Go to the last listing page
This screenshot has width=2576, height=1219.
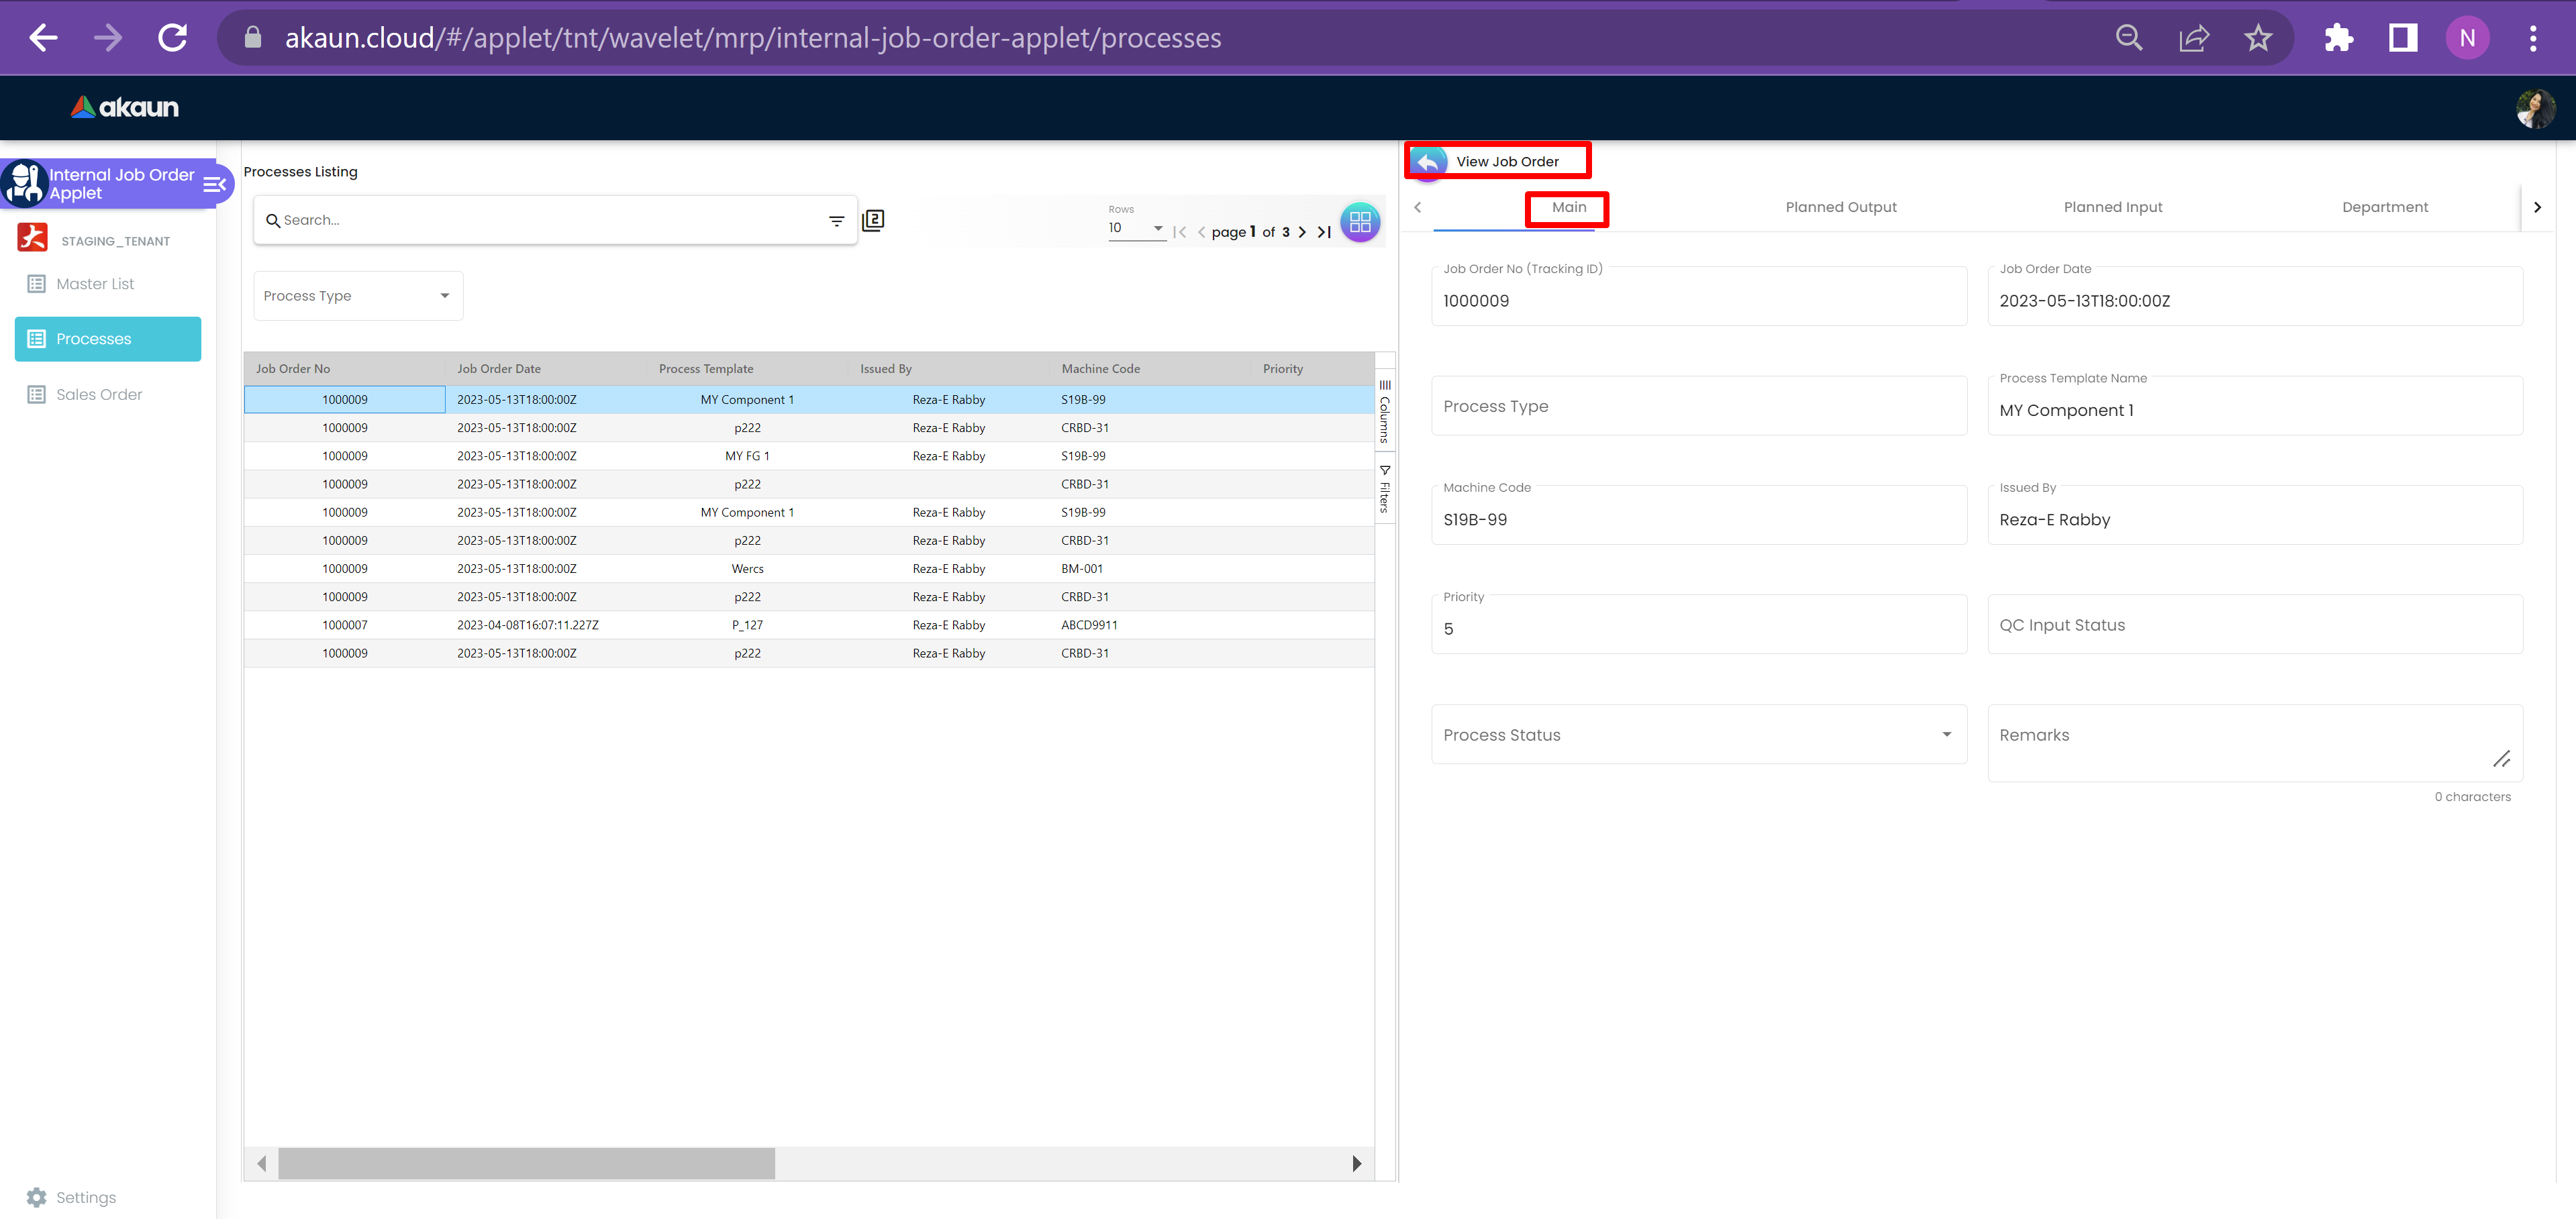coord(1324,232)
